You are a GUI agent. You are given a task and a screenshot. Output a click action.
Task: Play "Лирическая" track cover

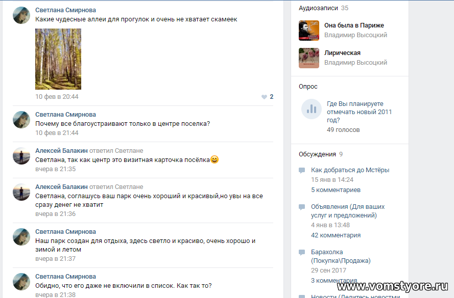tap(309, 58)
